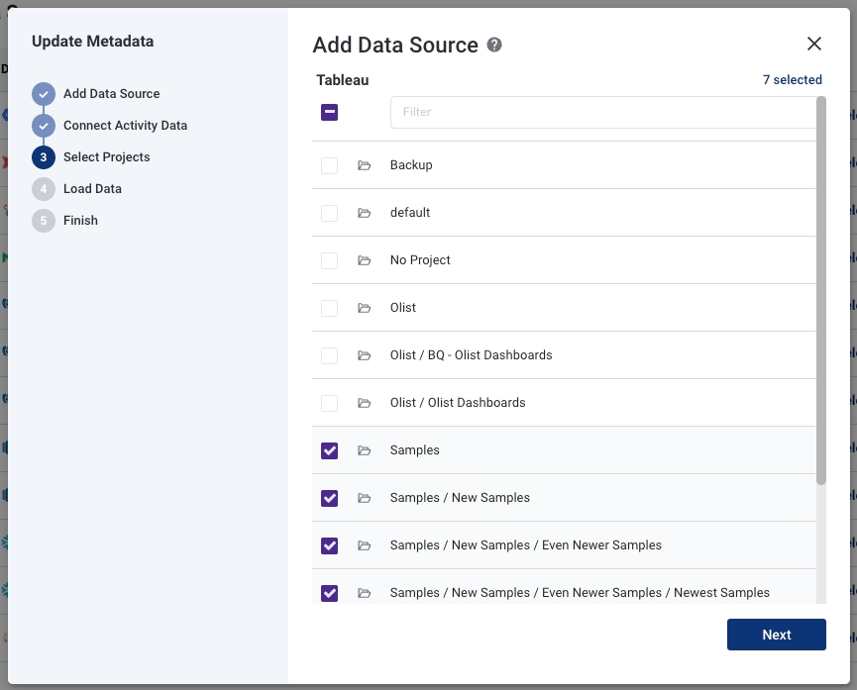Deselect Samples / New Samples / Even Newer Samples
The width and height of the screenshot is (857, 690).
pos(330,545)
